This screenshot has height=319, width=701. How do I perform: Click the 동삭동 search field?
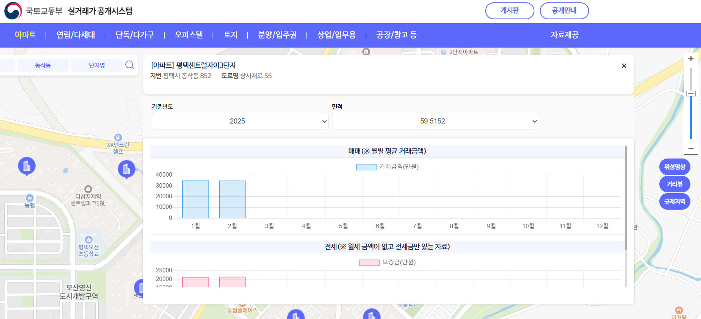click(x=43, y=65)
